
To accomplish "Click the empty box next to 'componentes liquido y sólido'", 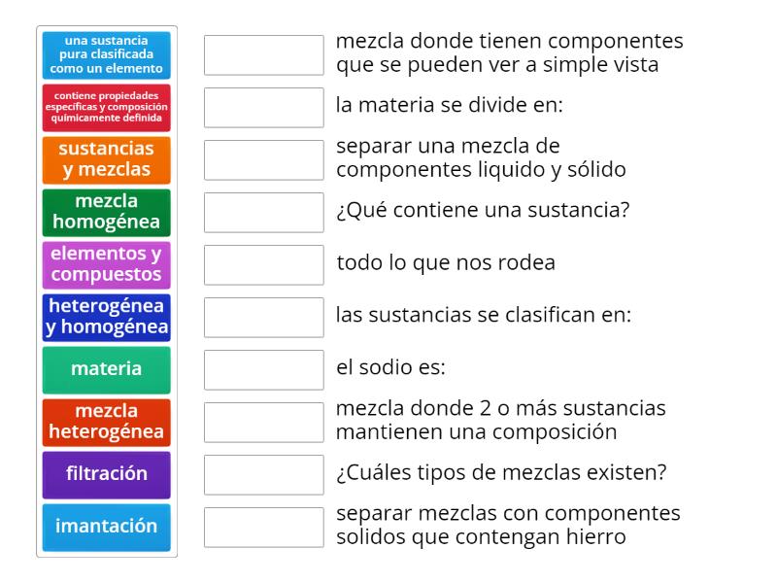I will click(264, 160).
